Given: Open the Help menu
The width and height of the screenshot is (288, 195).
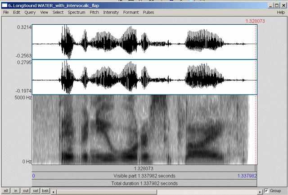Looking at the screenshot, I should 281,12.
